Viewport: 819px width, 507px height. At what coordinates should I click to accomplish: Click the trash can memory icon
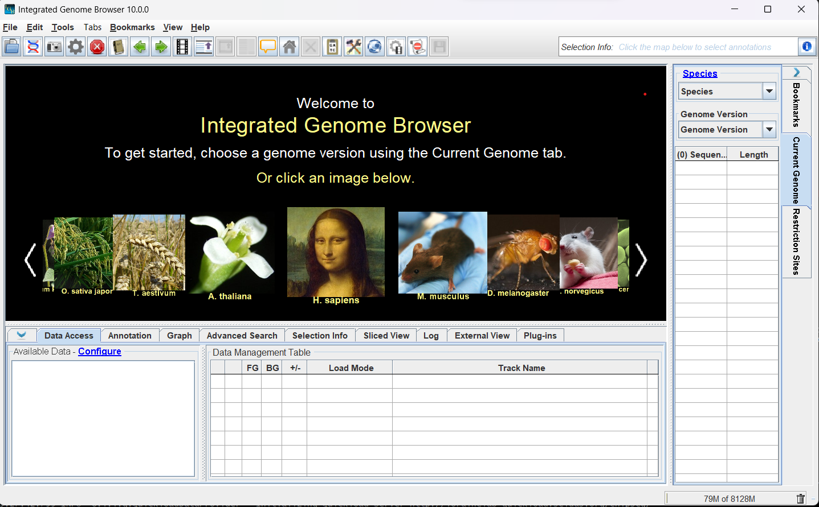click(x=800, y=499)
